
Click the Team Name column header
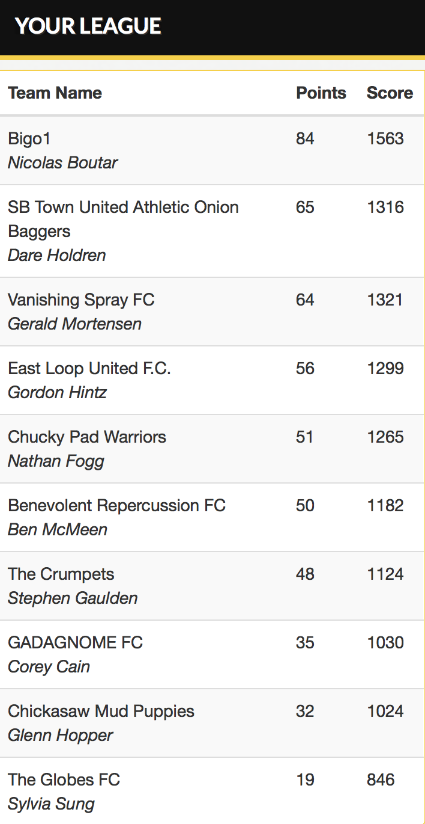(x=55, y=93)
